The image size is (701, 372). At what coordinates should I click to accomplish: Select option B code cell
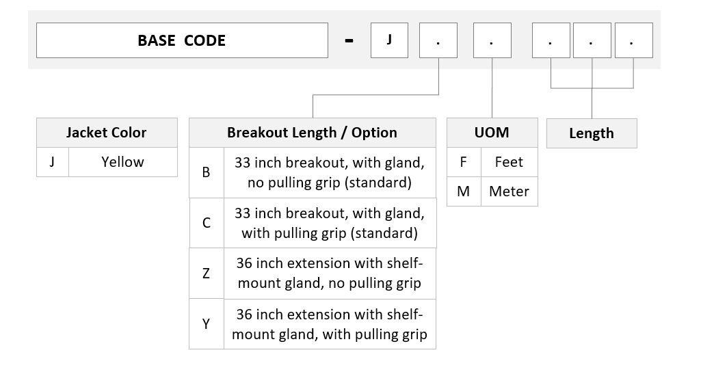coord(207,172)
